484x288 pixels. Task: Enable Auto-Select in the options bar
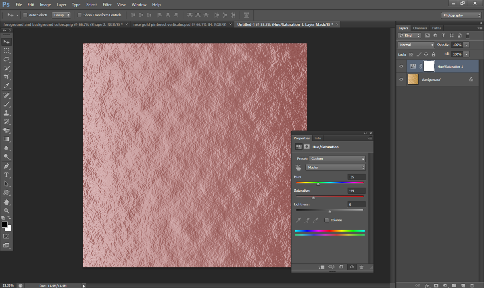point(25,15)
